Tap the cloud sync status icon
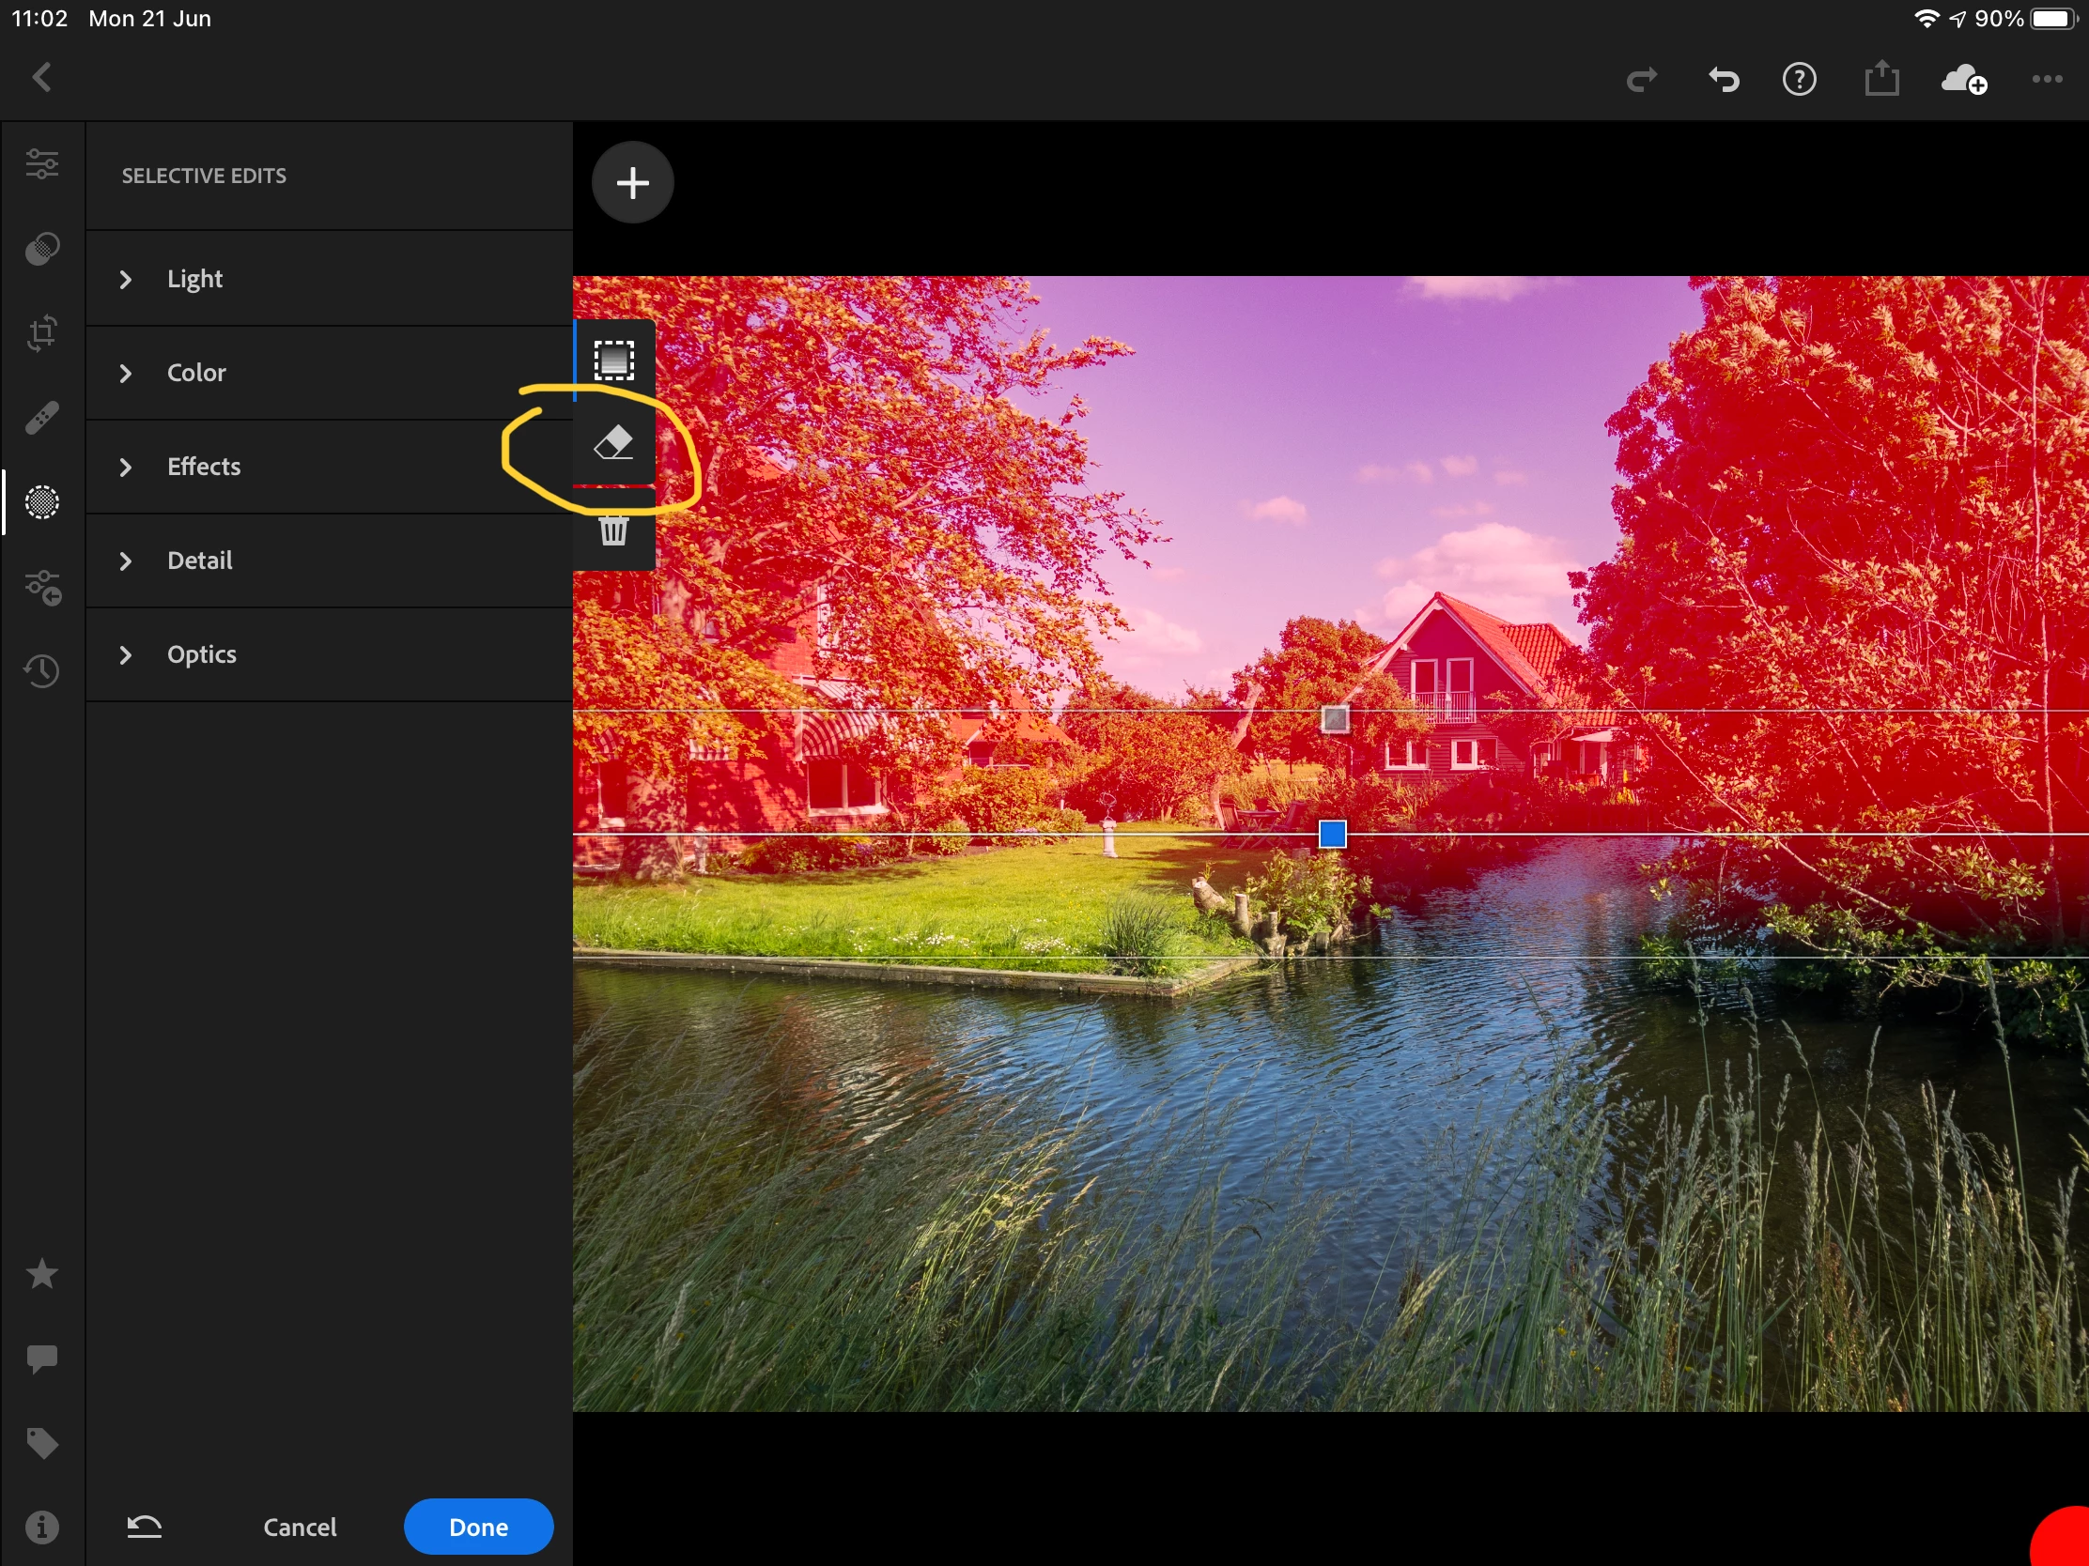This screenshot has height=1566, width=2089. [x=1963, y=80]
